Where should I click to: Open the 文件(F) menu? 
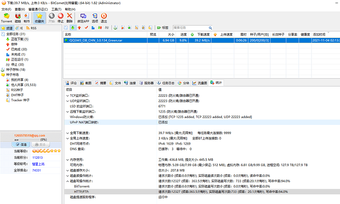pyautogui.click(x=6, y=9)
